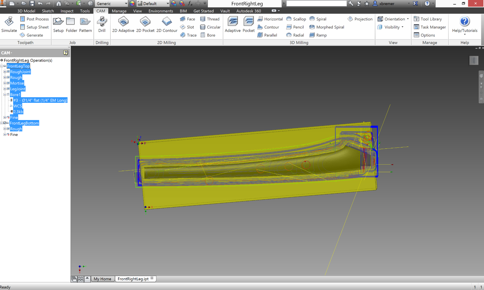
Task: Choose the 3D Pocket strategy
Action: [x=248, y=25]
